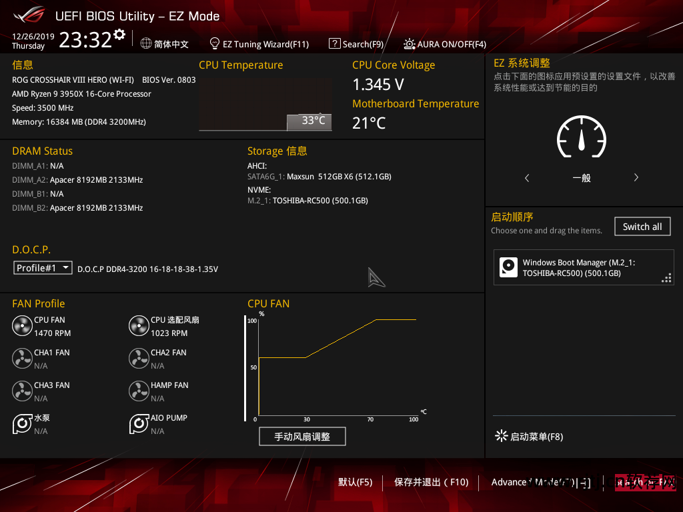
Task: Select the CPU FAN icon
Action: click(x=22, y=325)
